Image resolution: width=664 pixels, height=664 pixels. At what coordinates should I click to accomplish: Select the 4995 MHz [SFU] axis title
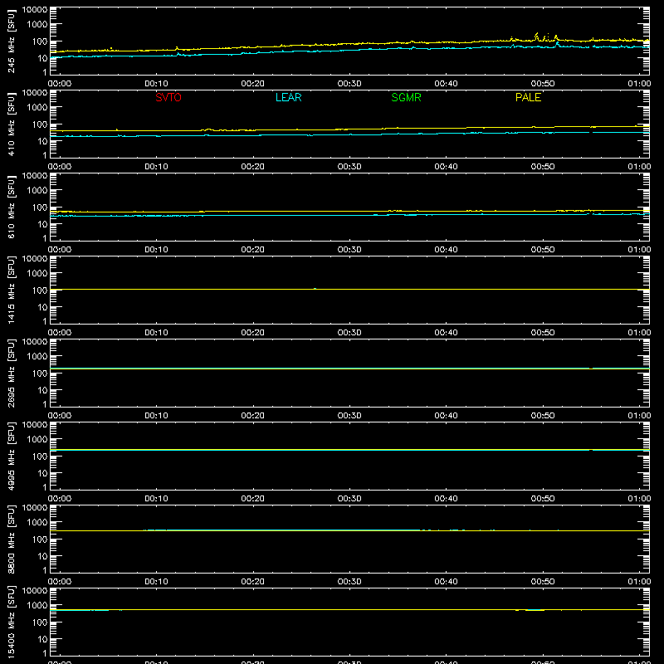tap(11, 456)
